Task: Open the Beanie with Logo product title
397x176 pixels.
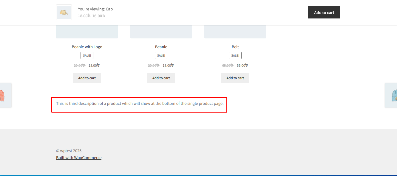Action: point(87,47)
